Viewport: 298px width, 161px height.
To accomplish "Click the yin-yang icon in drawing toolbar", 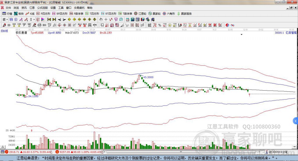I will coord(227,25).
